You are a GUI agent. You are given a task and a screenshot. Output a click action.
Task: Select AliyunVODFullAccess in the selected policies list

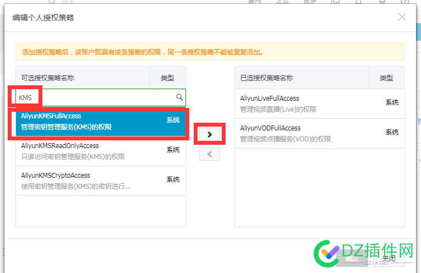[320, 134]
